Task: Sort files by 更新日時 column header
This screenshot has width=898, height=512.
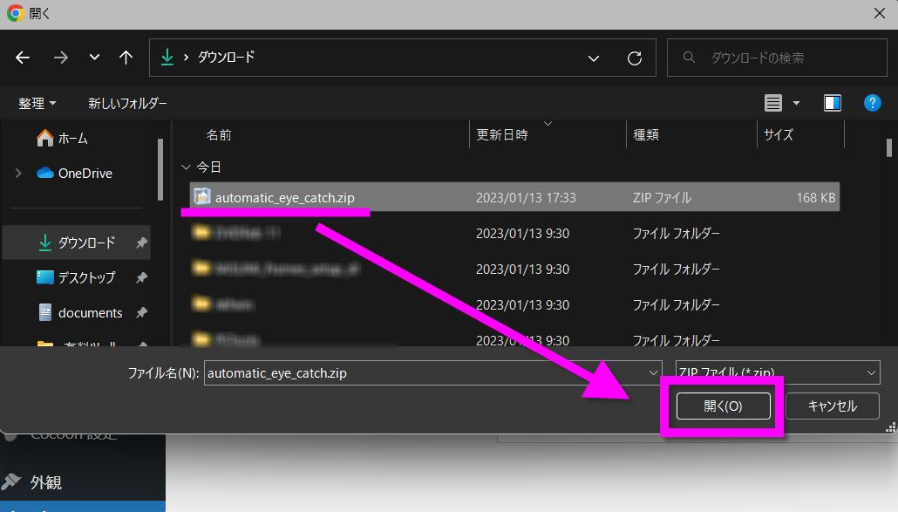Action: [502, 135]
